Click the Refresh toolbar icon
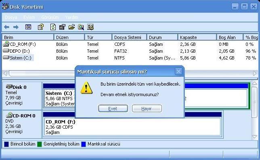Image resolution: width=260 pixels, height=160 pixels. click(53, 27)
